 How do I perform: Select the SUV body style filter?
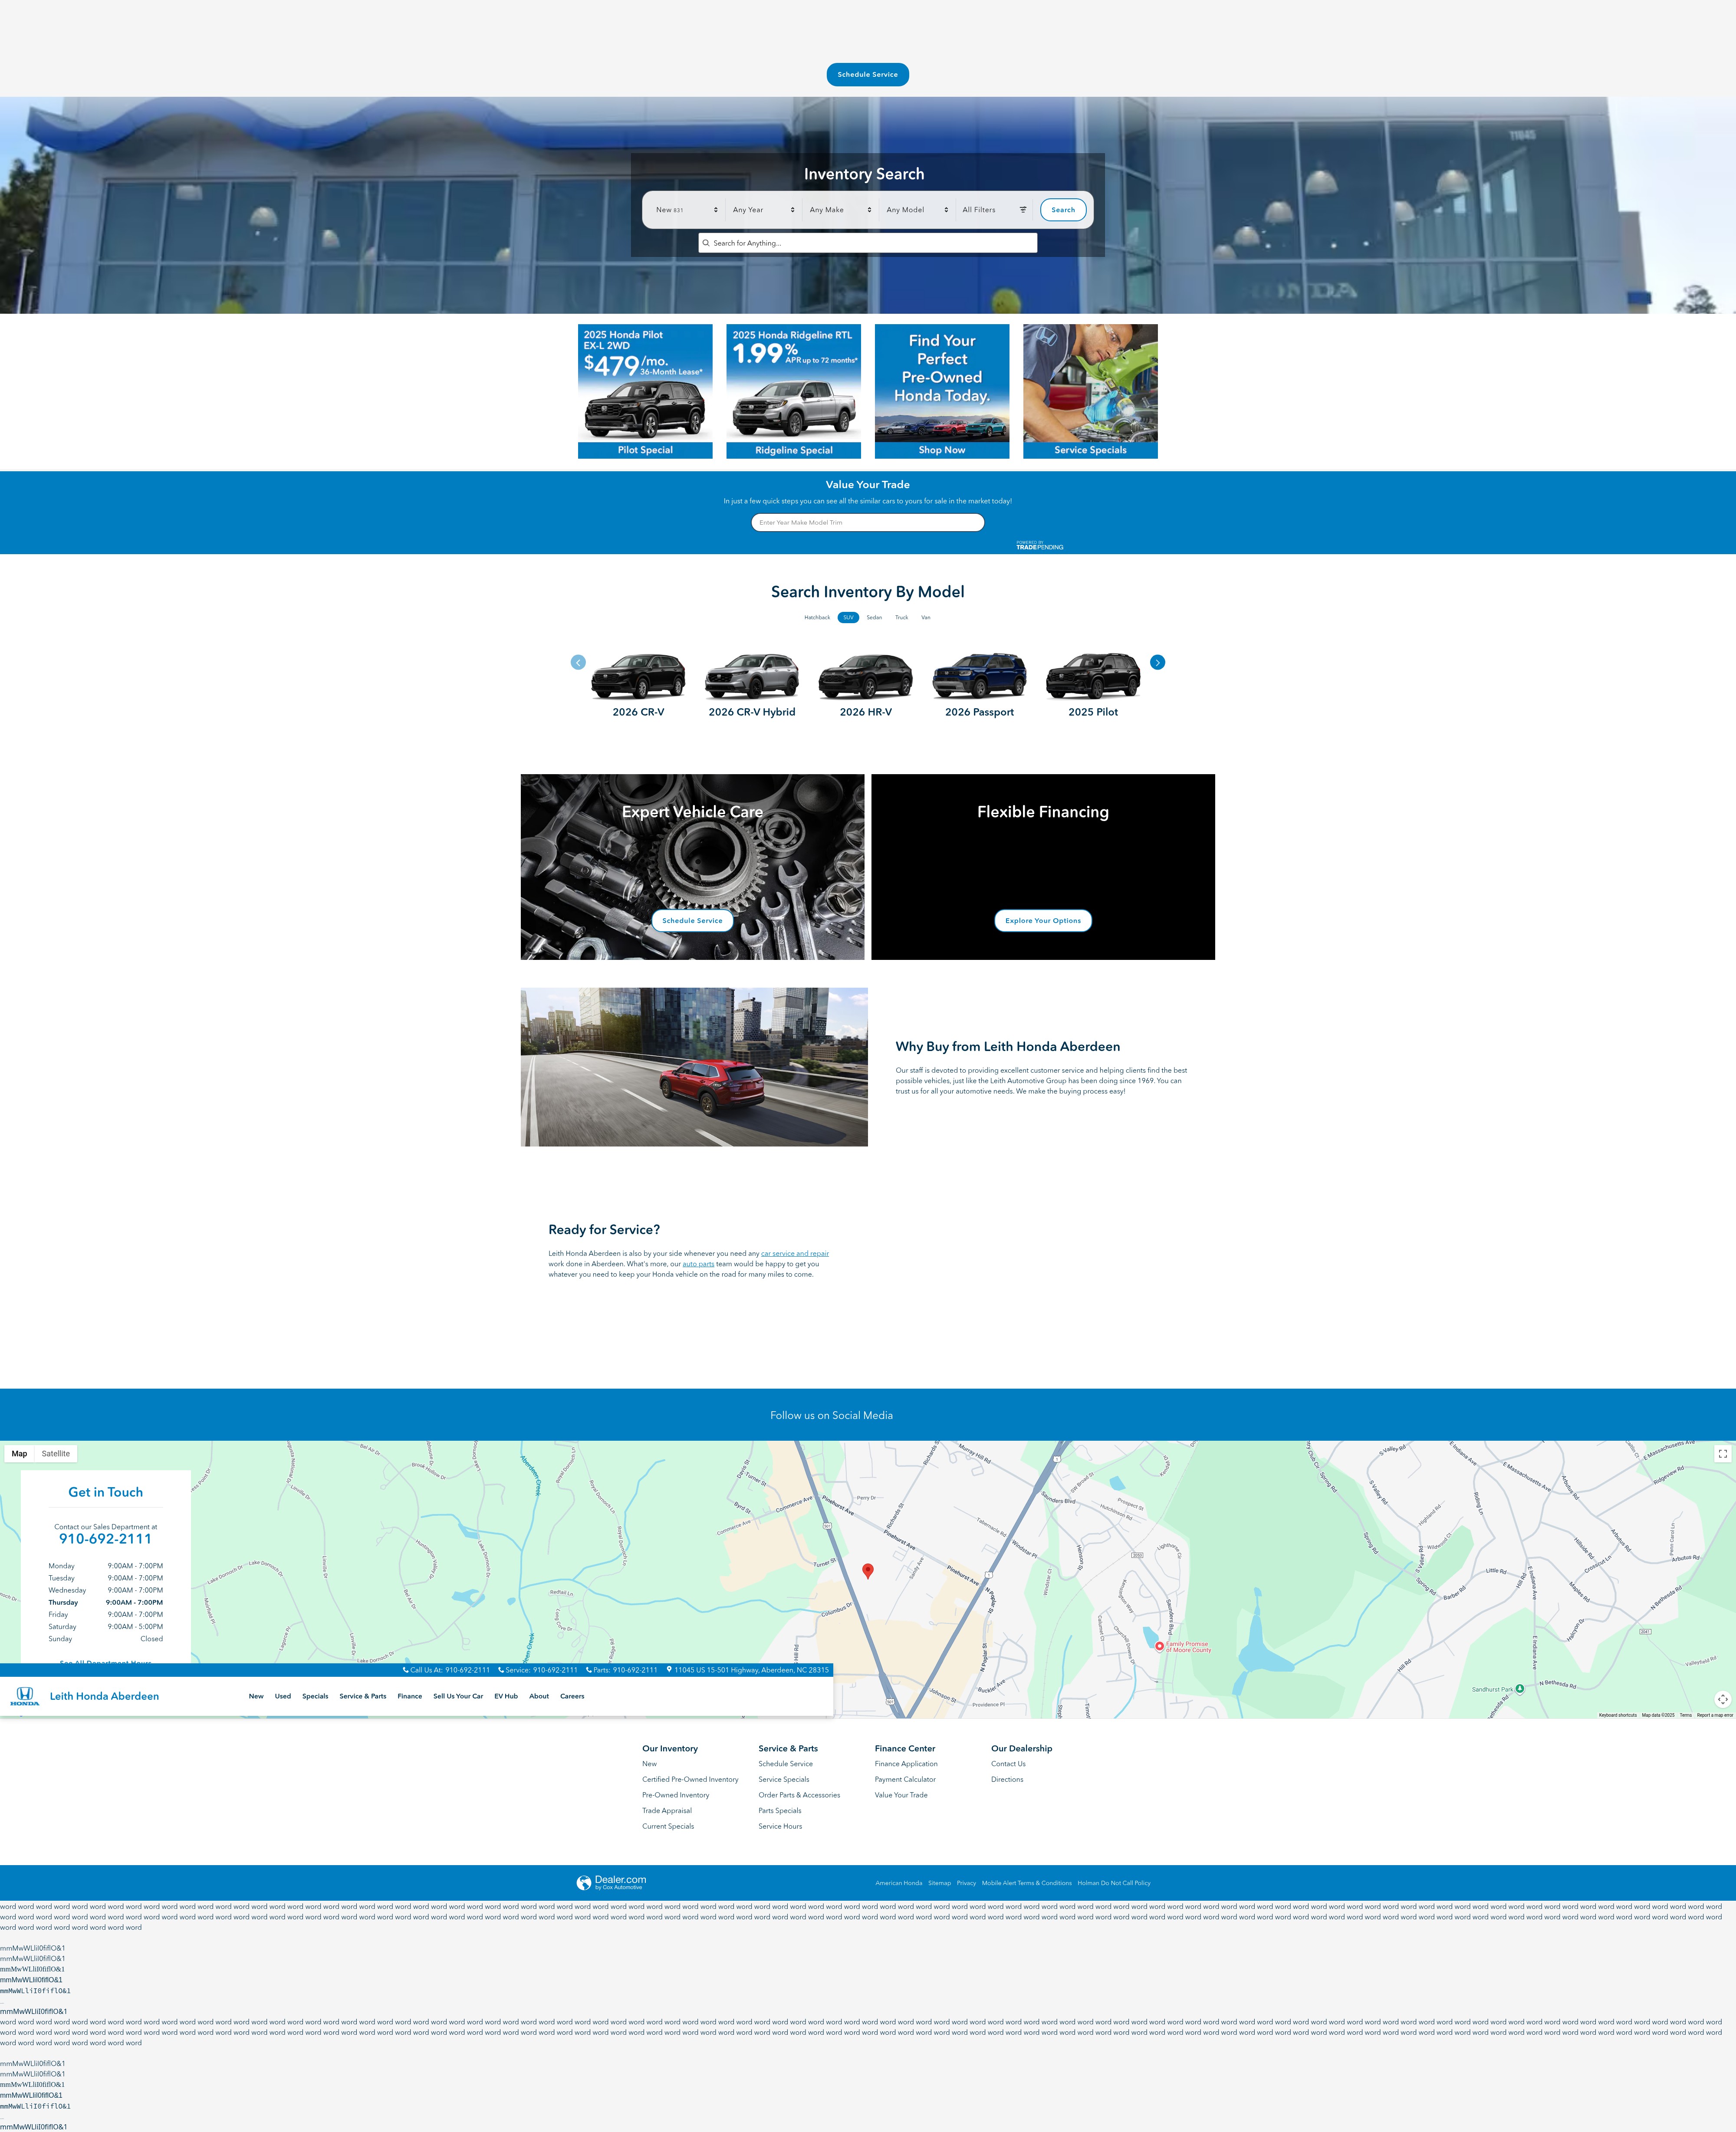848,617
